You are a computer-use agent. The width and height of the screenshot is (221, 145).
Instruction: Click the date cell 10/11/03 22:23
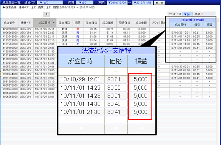pos(45,33)
